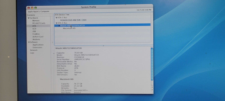This screenshot has width=225, height=101.
Task: Open Applications under Software
Action: tap(38, 45)
